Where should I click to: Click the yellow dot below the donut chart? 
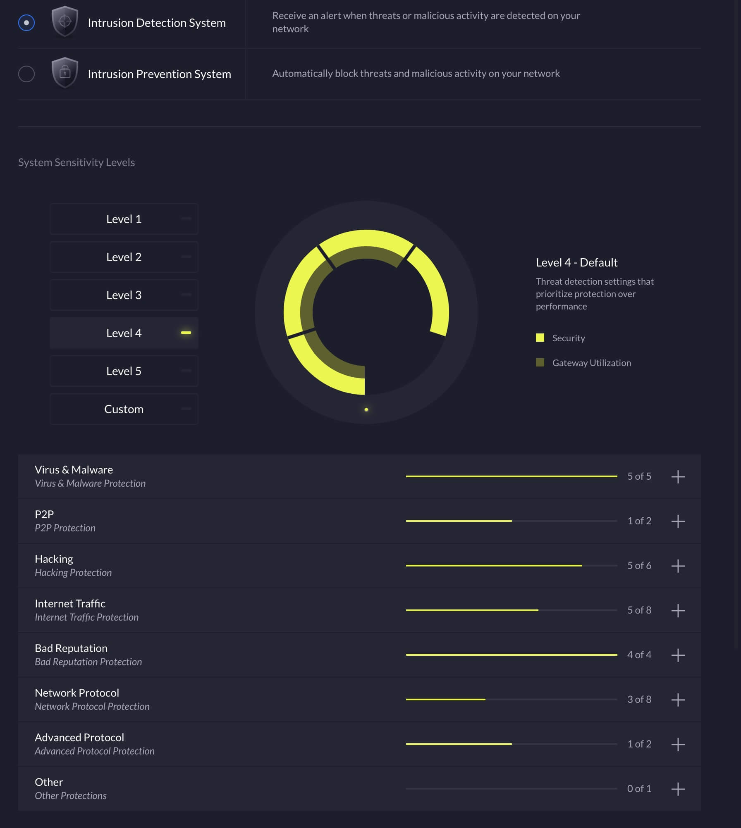[x=366, y=409]
